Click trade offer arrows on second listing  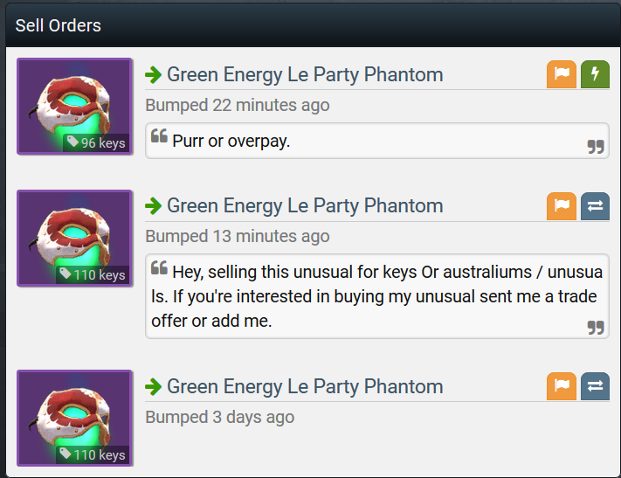click(x=595, y=206)
